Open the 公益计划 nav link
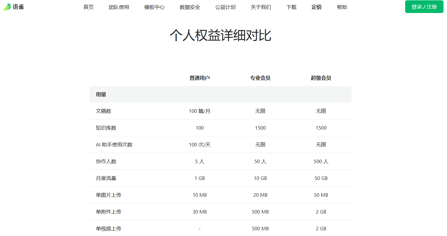This screenshot has height=236, width=447. (225, 7)
